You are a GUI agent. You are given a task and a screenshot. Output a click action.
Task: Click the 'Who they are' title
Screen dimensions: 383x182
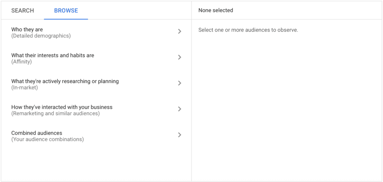click(27, 29)
